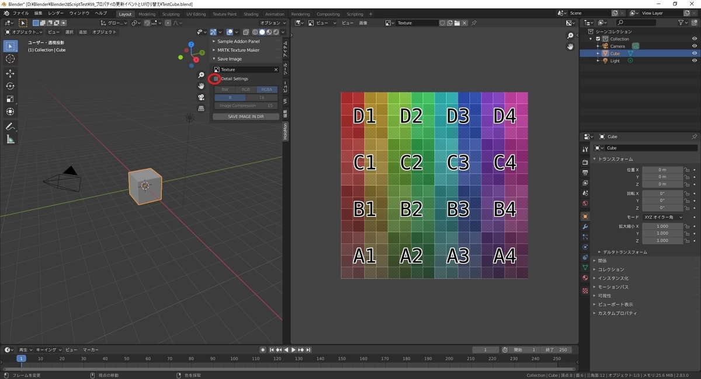This screenshot has height=379, width=701.
Task: Click the 位置 X input field
Action: tap(663, 170)
